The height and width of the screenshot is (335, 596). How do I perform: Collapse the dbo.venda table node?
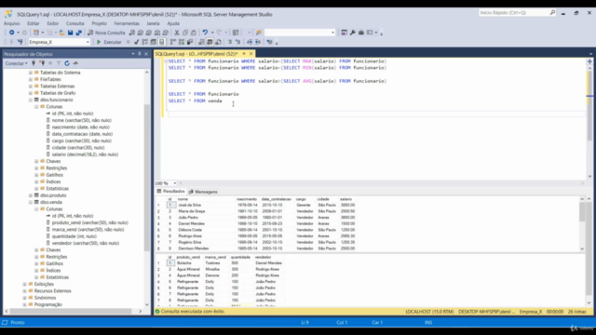pos(31,203)
